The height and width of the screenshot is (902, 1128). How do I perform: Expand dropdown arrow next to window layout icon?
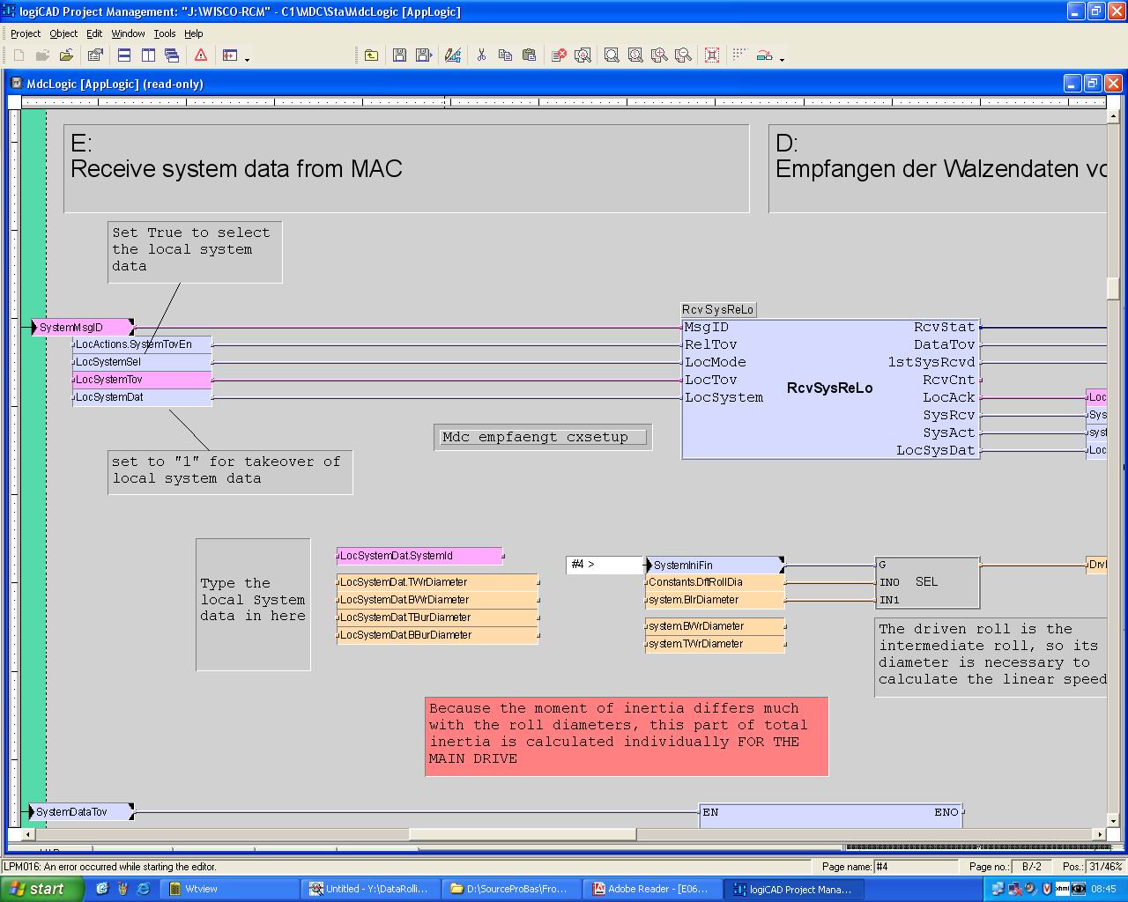(x=248, y=59)
